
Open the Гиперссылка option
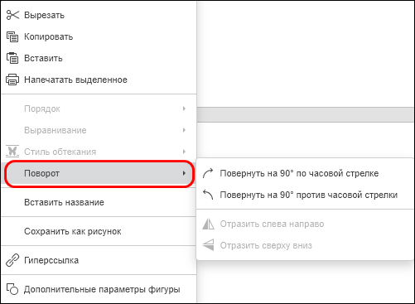(99, 260)
